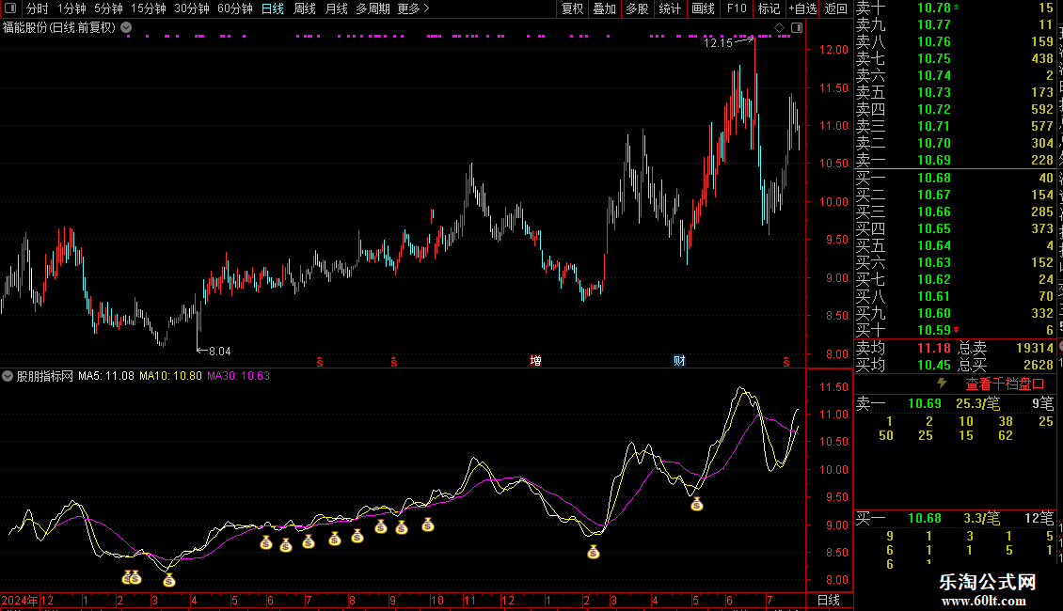This screenshot has height=611, width=1063.
Task: Click the 8.04 low price annotation
Action: [219, 352]
